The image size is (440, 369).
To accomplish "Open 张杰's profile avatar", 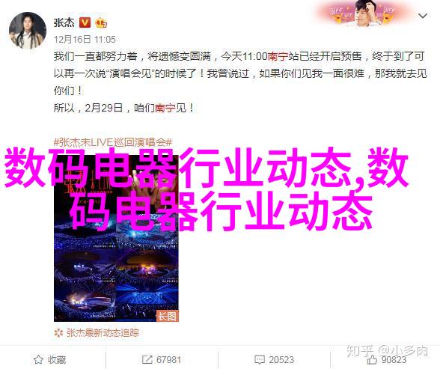I will (x=28, y=31).
